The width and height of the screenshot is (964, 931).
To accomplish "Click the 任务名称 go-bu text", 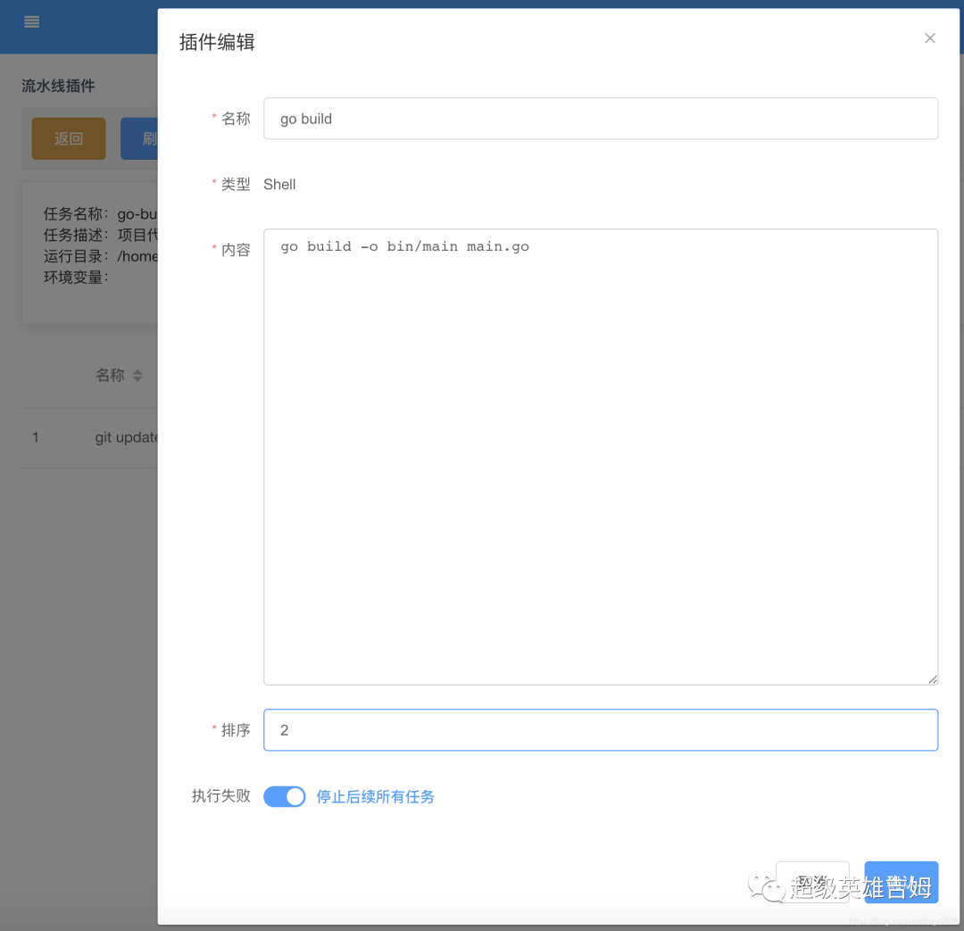I will coord(100,214).
